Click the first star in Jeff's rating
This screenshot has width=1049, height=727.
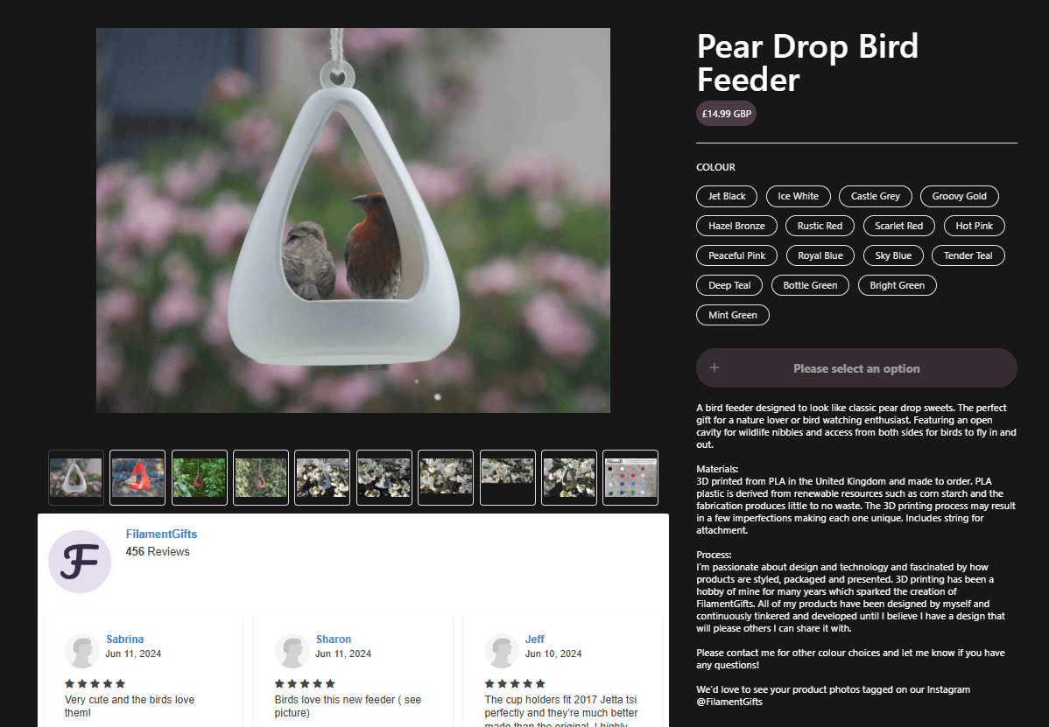(489, 683)
